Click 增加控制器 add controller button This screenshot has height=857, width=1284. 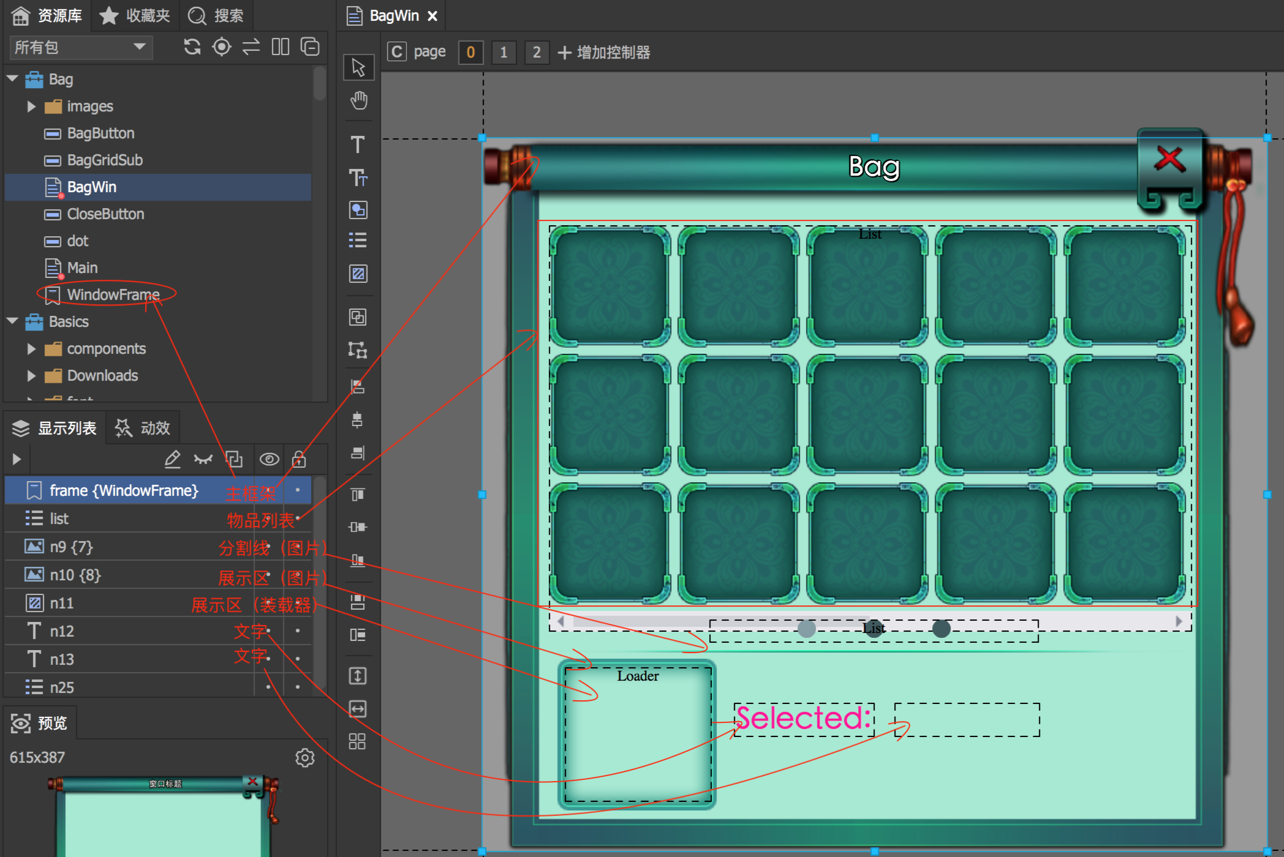point(604,53)
